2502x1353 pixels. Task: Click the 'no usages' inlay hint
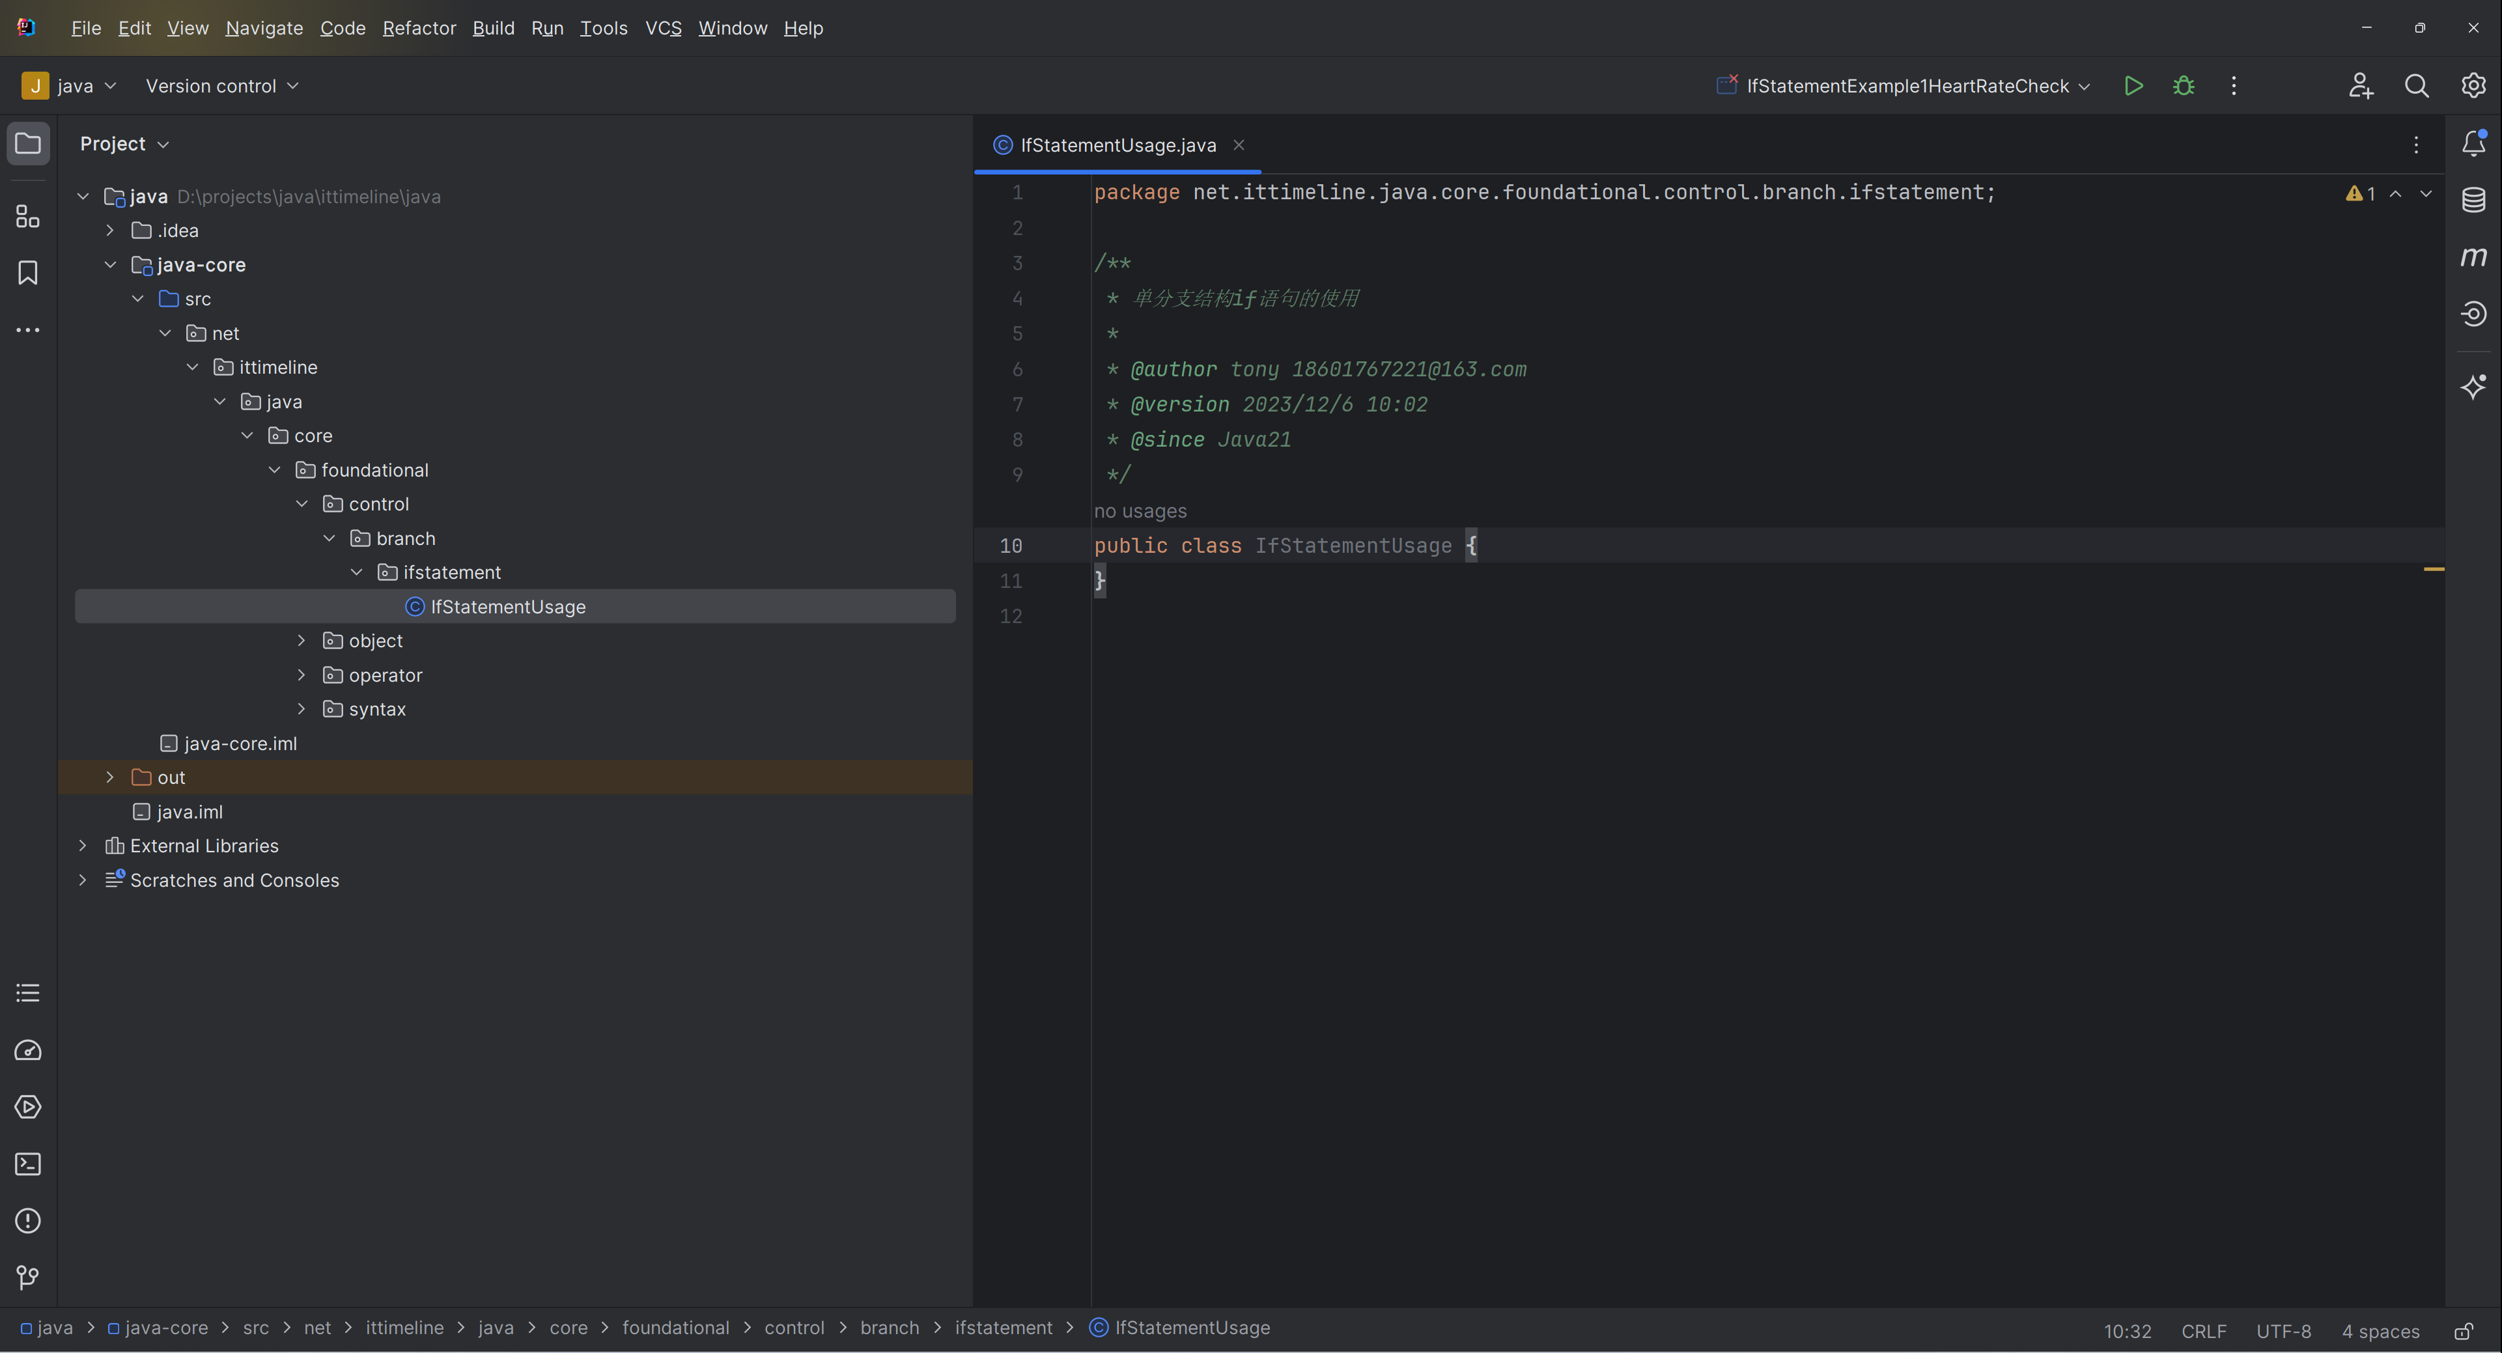tap(1140, 511)
